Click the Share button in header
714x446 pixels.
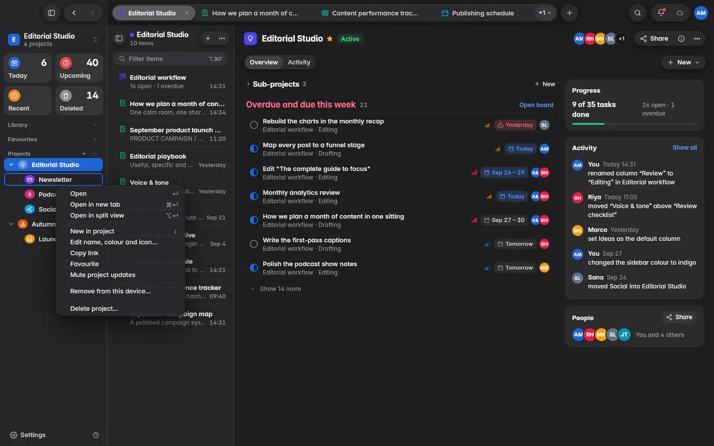click(654, 38)
